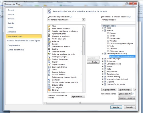Uncheck the Eliminación del fondo checkbox

[105, 84]
